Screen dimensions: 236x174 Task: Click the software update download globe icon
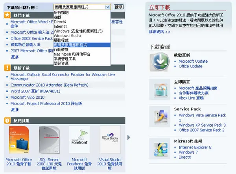(x=160, y=62)
